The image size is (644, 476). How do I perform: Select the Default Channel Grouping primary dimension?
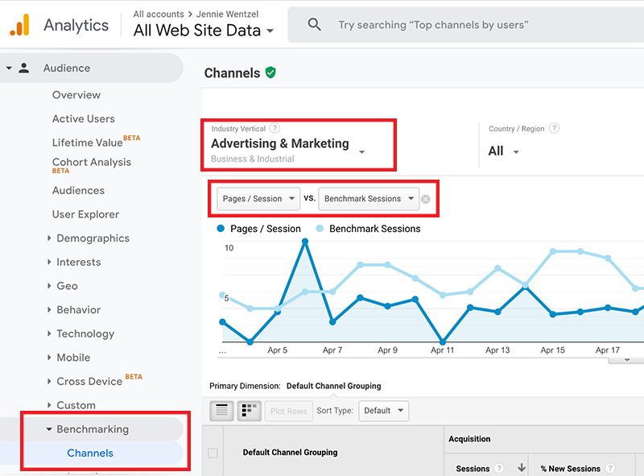click(x=333, y=386)
